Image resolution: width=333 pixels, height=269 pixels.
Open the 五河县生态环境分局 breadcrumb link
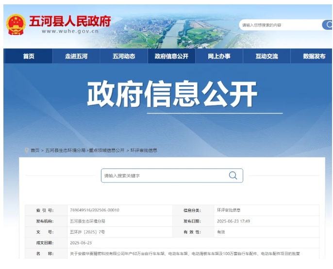click(66, 150)
